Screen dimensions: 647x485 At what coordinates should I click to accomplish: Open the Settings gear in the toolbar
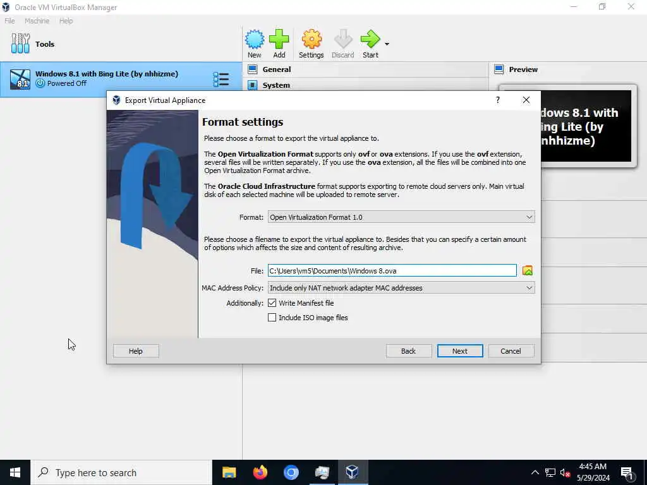(x=311, y=40)
